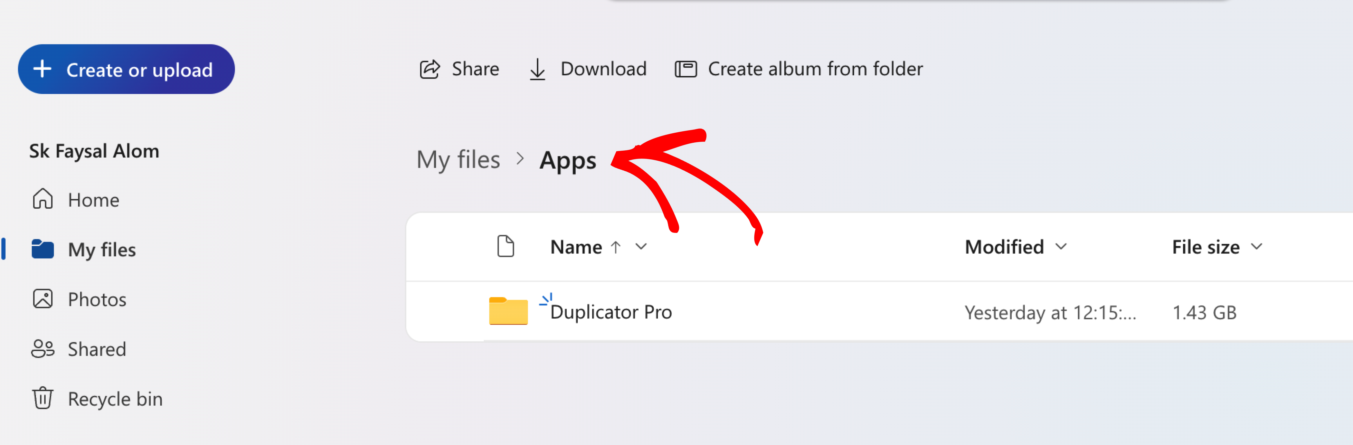This screenshot has height=445, width=1353.
Task: Click the 1.43 GB file size
Action: click(1204, 313)
